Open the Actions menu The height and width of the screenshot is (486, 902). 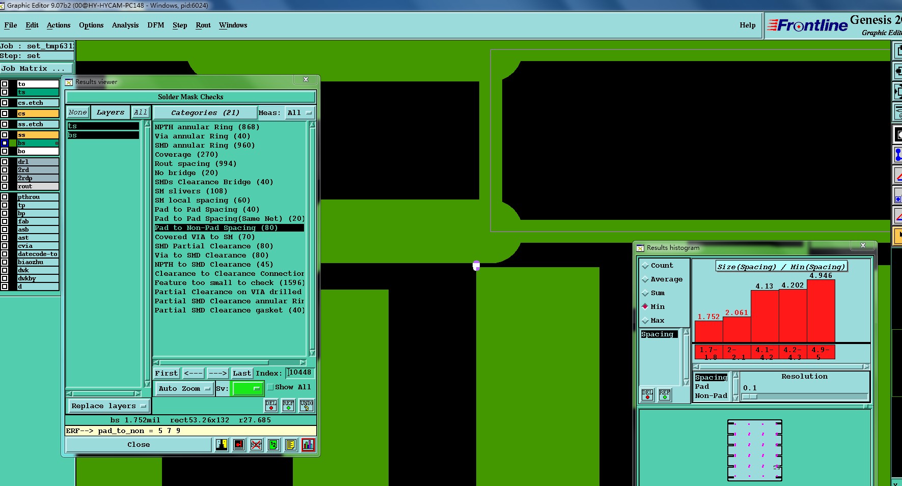59,25
